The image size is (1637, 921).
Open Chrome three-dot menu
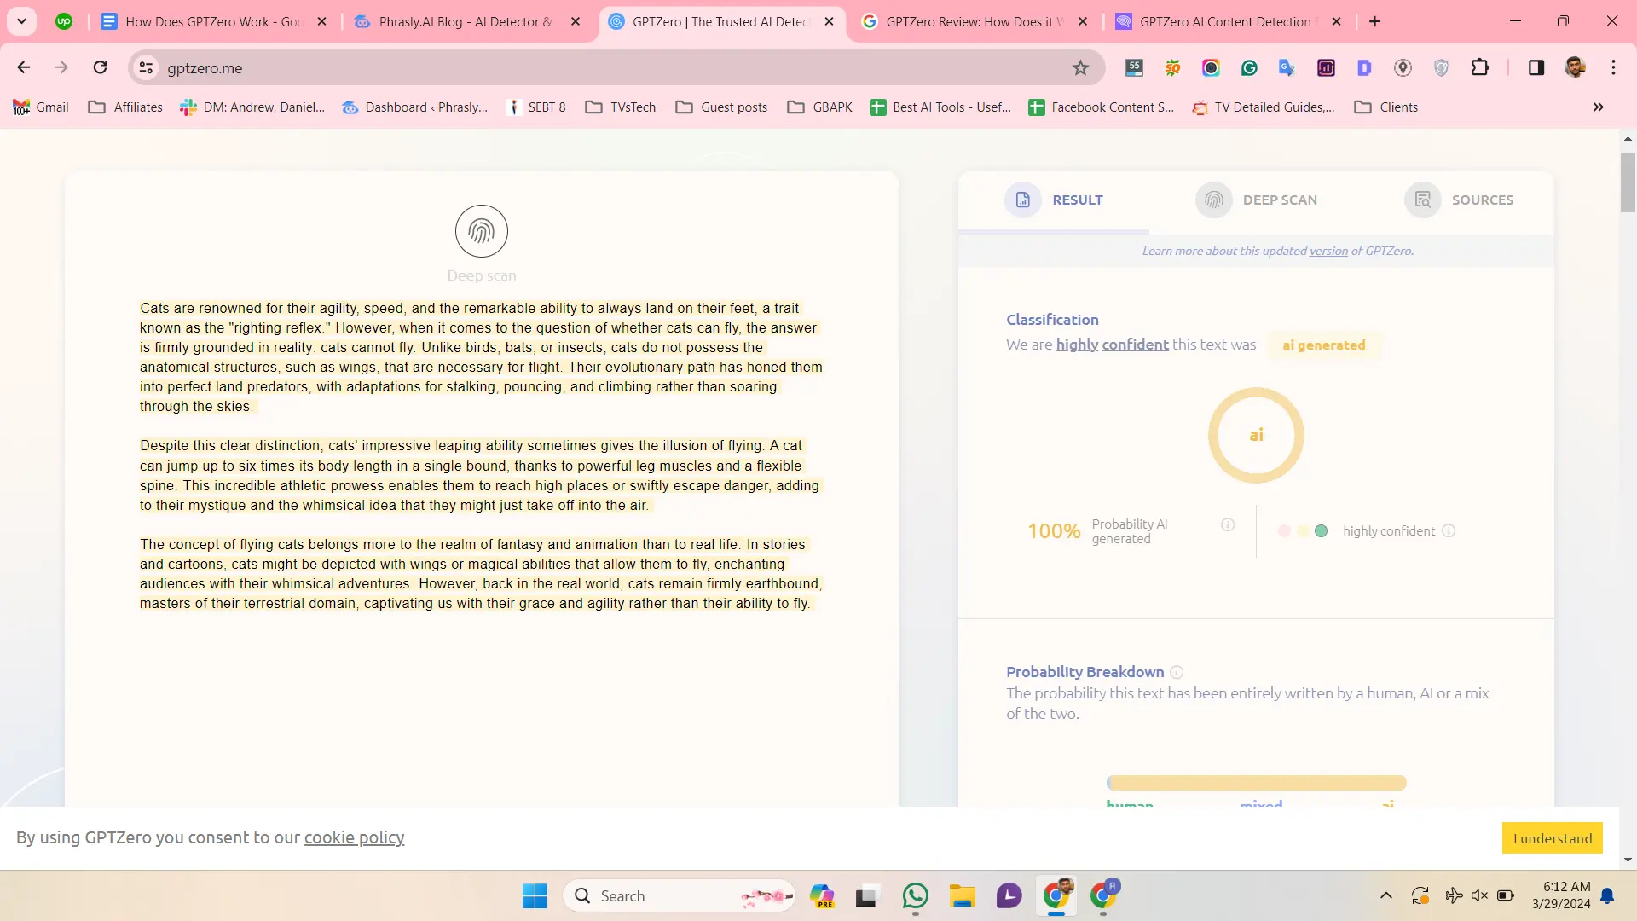[1613, 67]
